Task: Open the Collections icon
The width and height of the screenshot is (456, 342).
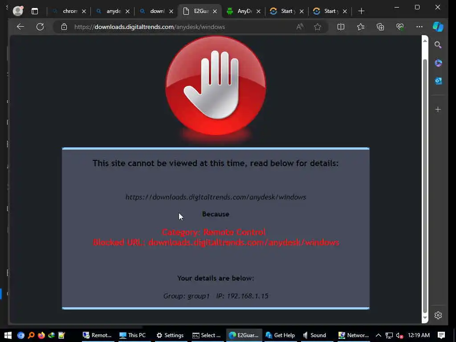Action: (x=380, y=27)
